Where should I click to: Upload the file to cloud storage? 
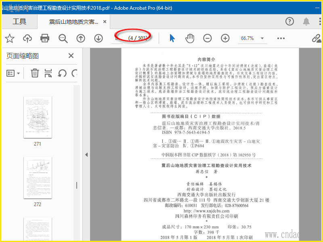[x=27, y=38]
